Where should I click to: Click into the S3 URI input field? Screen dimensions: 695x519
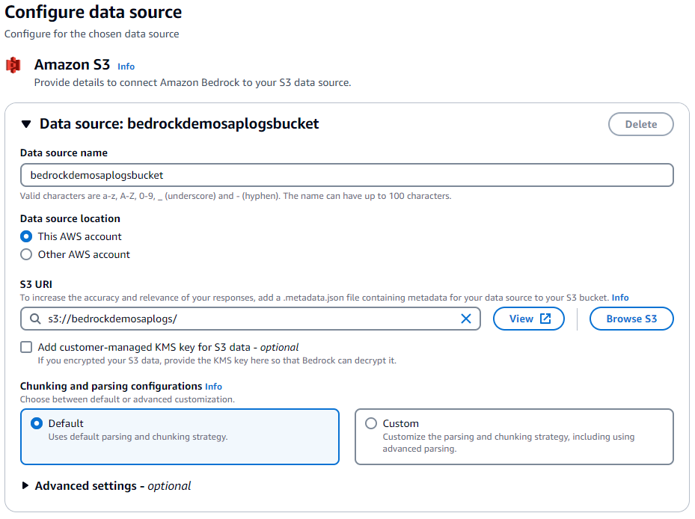[x=251, y=319]
